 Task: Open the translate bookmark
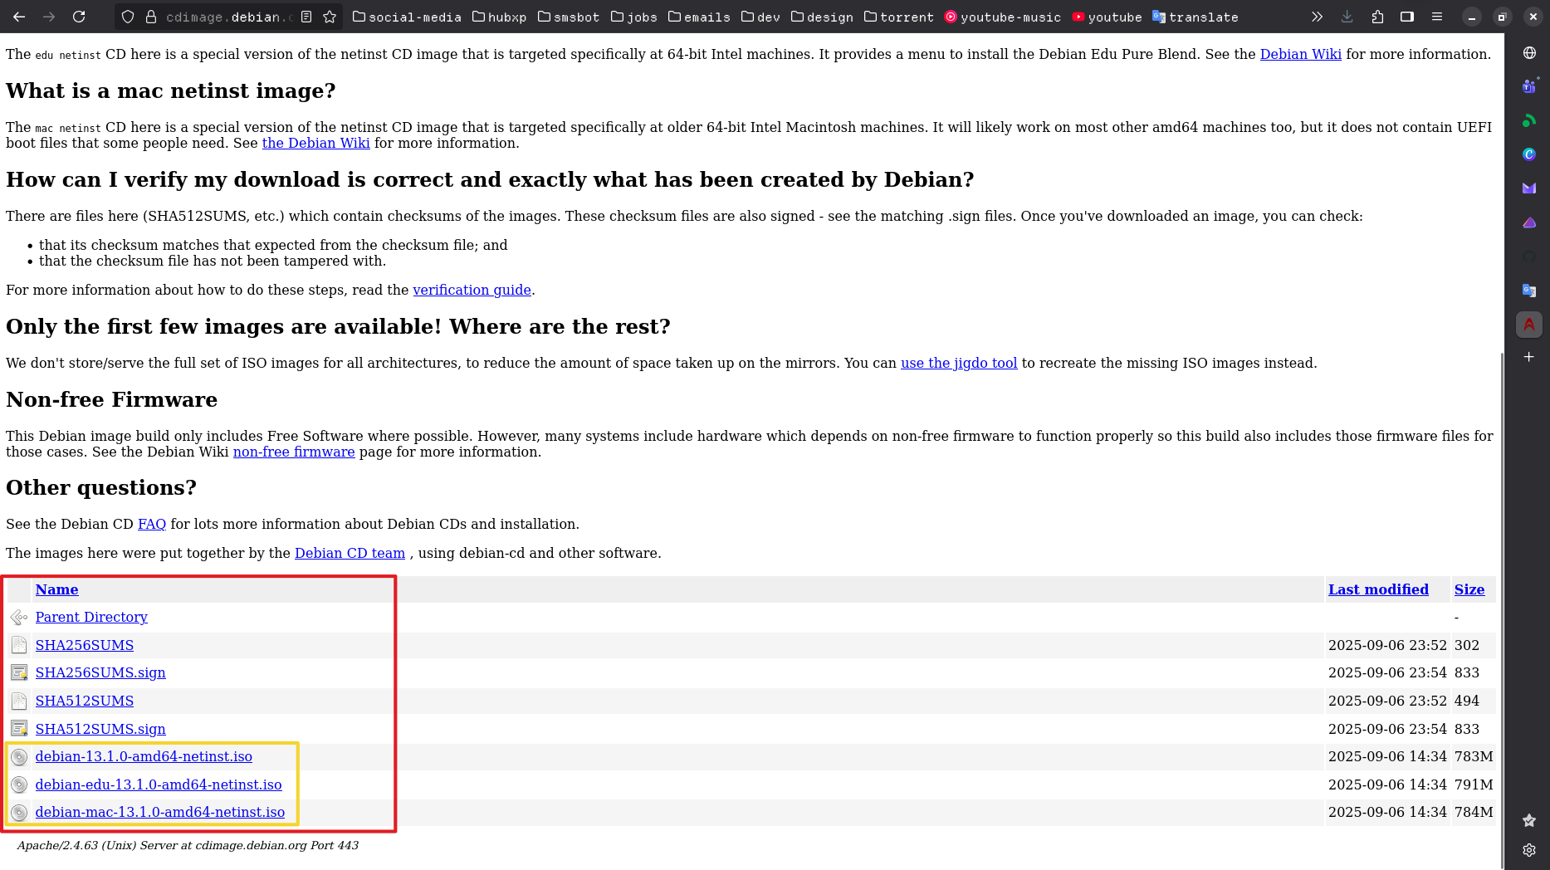pos(1195,17)
